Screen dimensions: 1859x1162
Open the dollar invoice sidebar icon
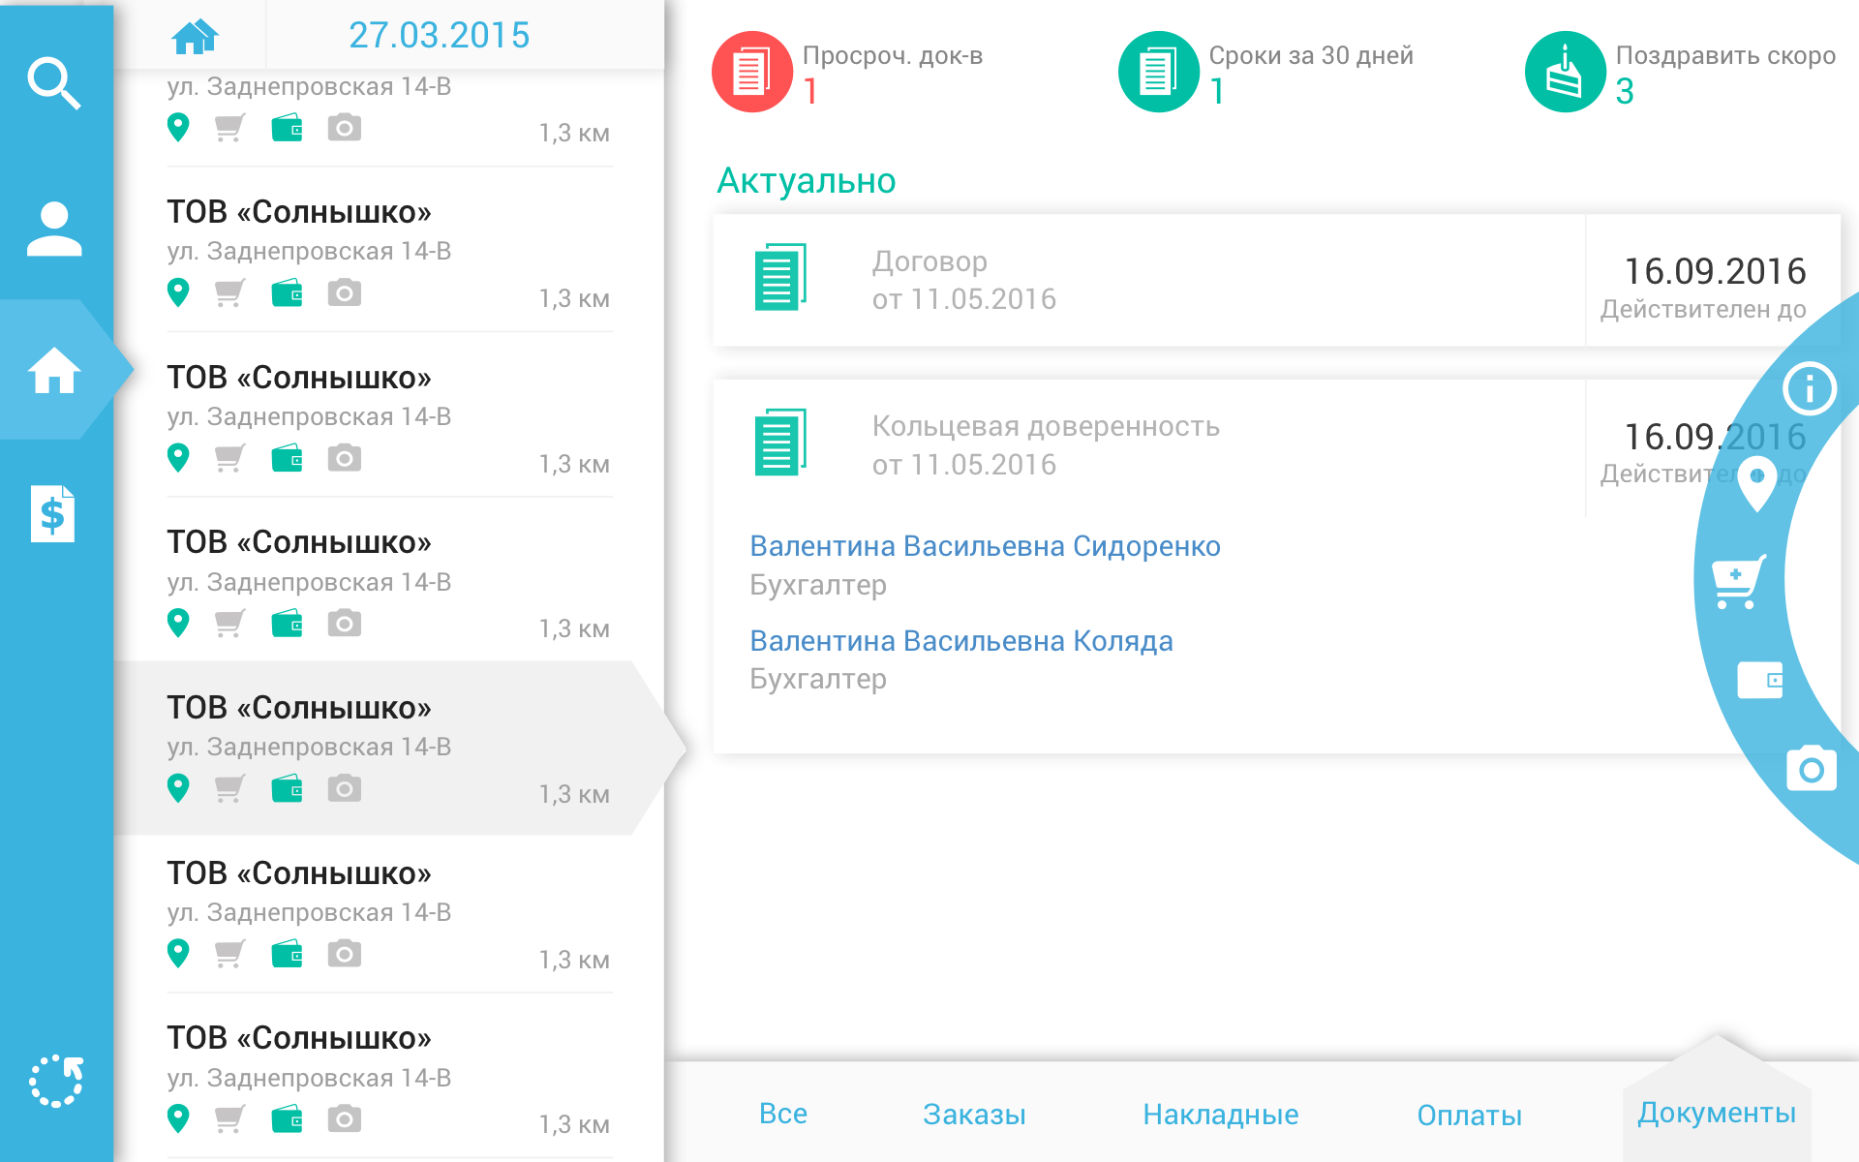(x=53, y=513)
